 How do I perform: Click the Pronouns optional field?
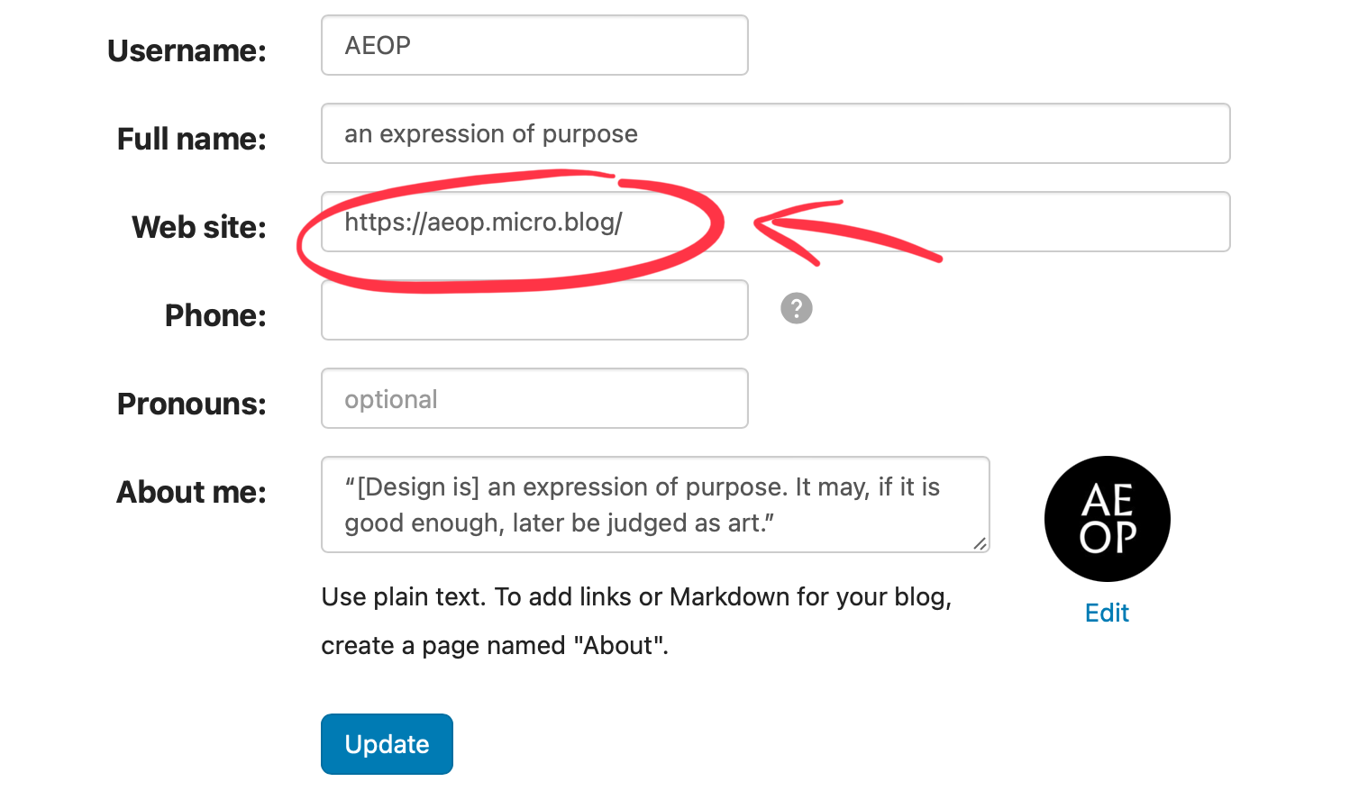coord(534,398)
